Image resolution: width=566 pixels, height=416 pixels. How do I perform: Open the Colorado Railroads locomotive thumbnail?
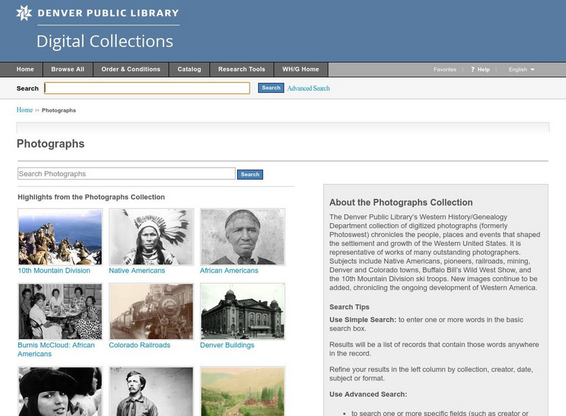point(151,311)
